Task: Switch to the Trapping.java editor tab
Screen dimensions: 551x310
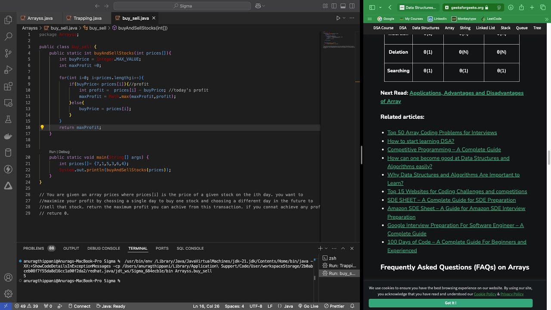Action: click(87, 18)
